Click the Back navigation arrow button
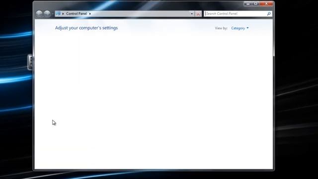The width and height of the screenshot is (318, 179). coord(39,13)
